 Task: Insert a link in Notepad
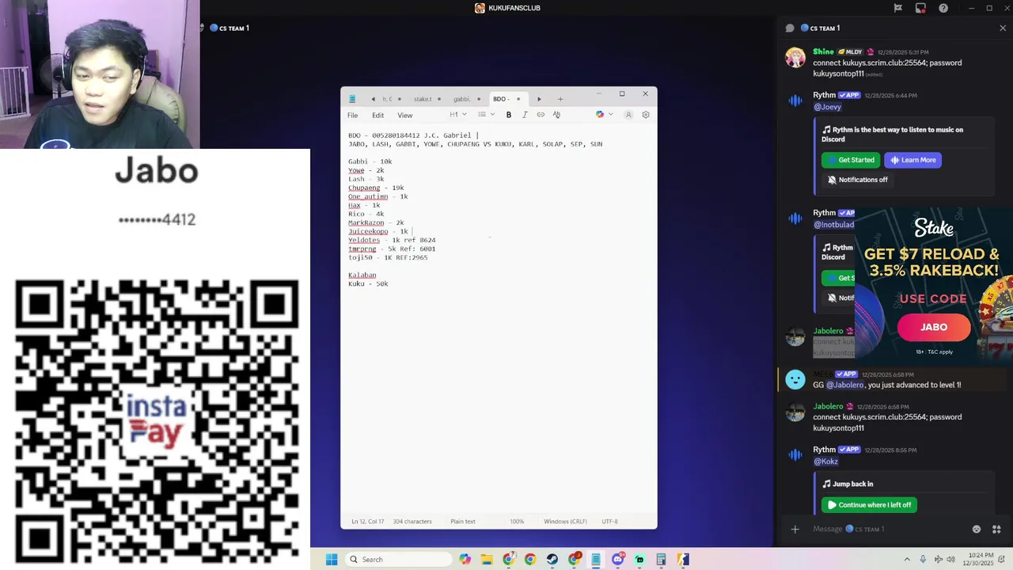point(541,115)
